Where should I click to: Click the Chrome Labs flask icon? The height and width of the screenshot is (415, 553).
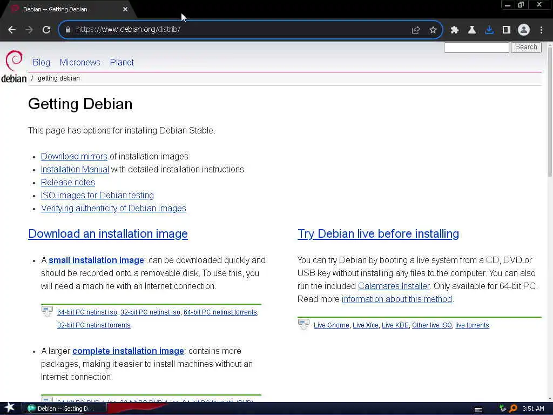[x=472, y=30]
